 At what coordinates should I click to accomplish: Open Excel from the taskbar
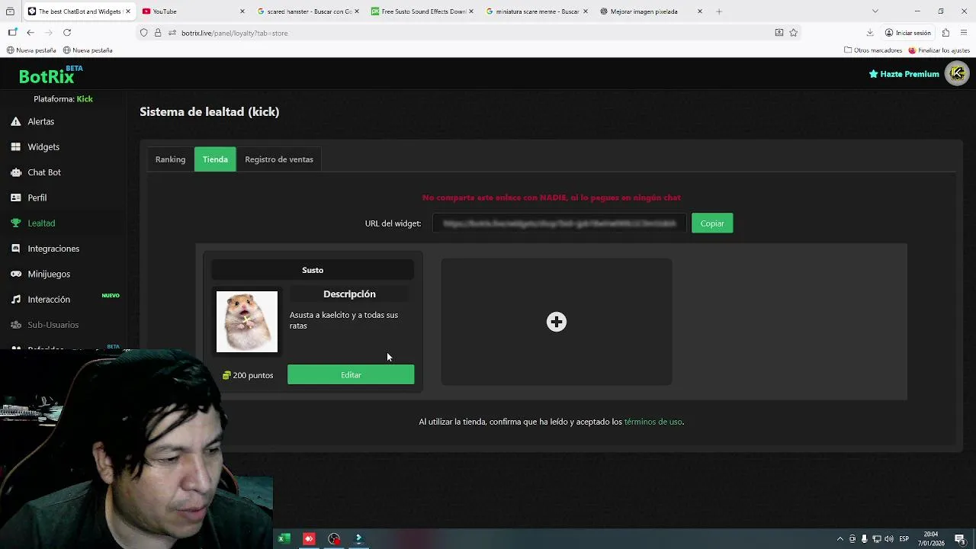283,539
